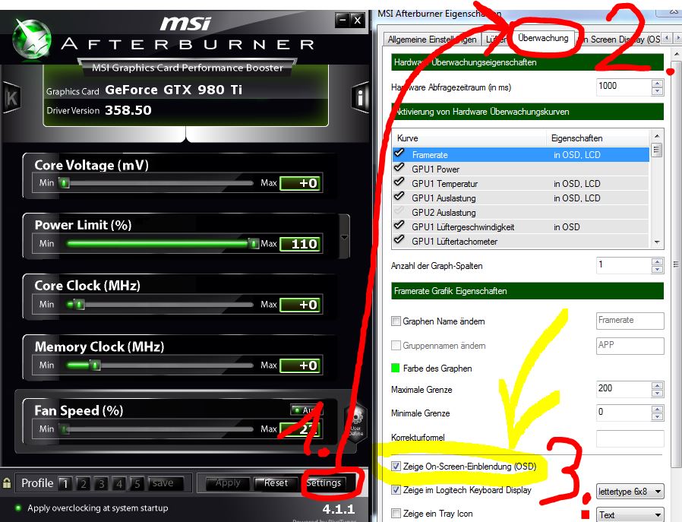This screenshot has width=682, height=522.
Task: Click the green Afterburner jet logo
Action: point(31,40)
